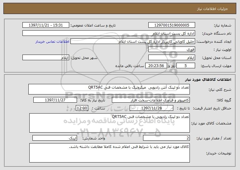Viewport: 240px width, 170px height.
Task: Select the remaining time field 20:23:56
Action: coord(156,66)
